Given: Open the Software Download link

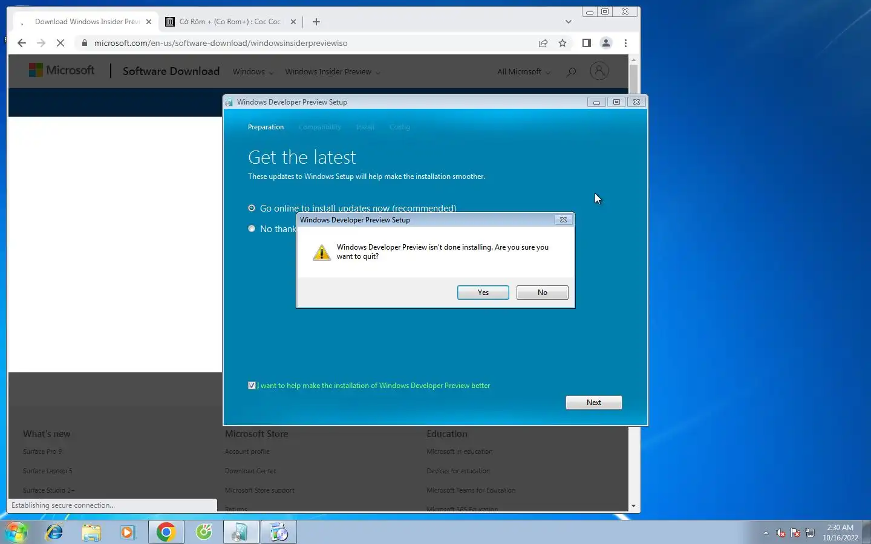Looking at the screenshot, I should pyautogui.click(x=171, y=71).
